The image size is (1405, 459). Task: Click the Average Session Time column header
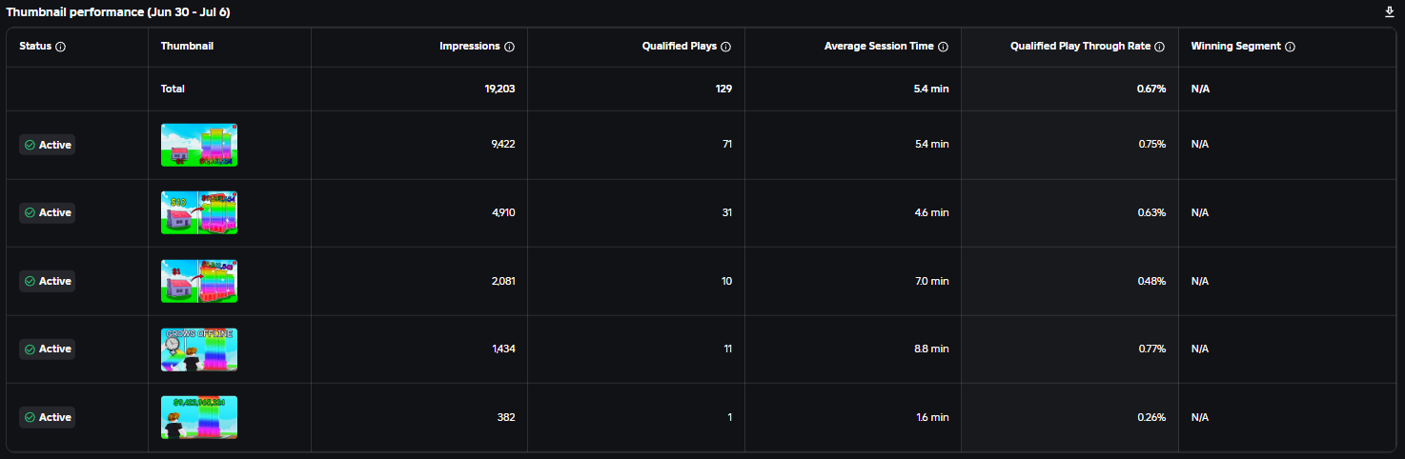pyautogui.click(x=879, y=47)
